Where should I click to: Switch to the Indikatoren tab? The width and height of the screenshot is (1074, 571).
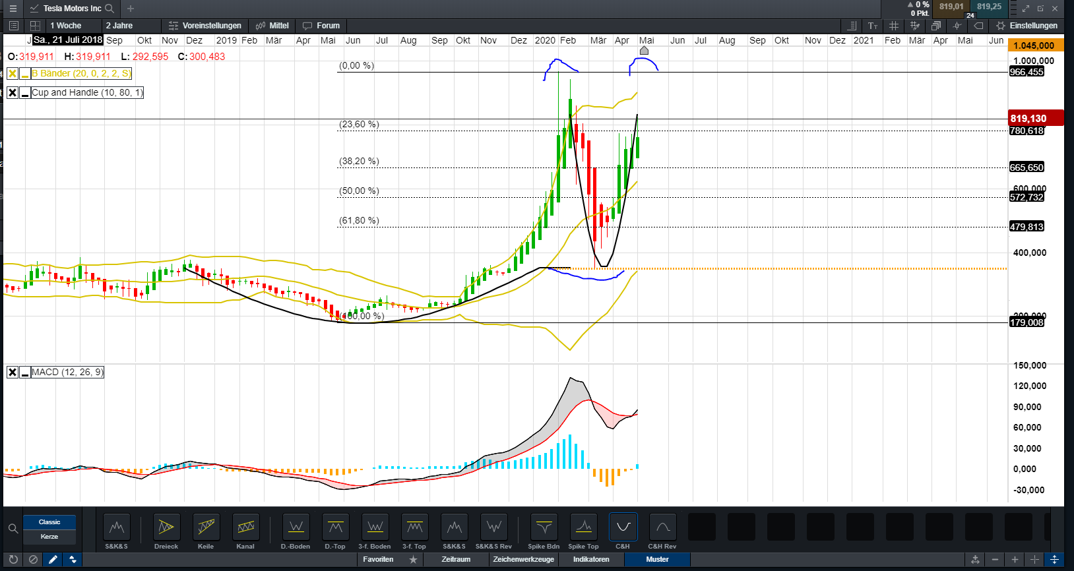[x=591, y=559]
